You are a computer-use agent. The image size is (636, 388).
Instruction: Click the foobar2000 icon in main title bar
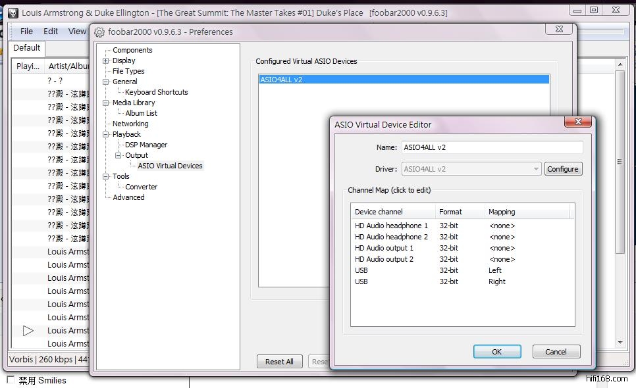(x=13, y=12)
